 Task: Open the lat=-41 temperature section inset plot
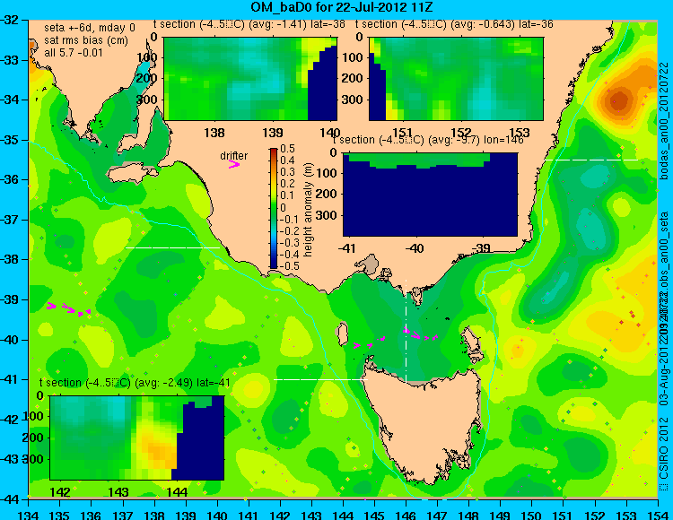(137, 438)
